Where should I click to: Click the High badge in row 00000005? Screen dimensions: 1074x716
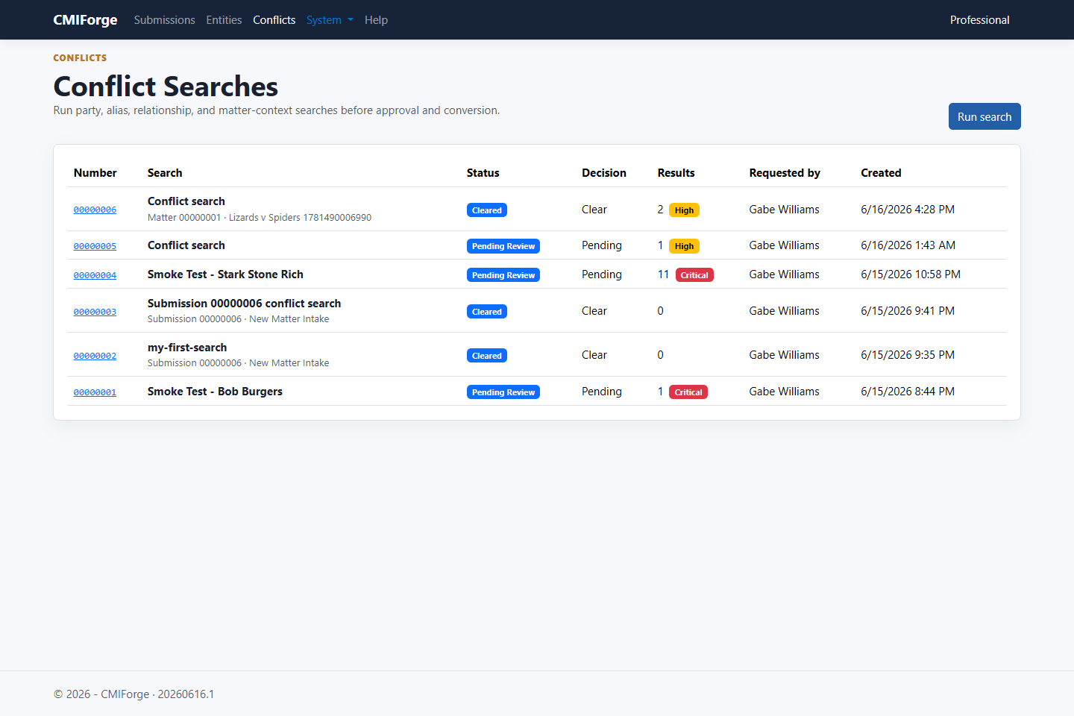684,246
